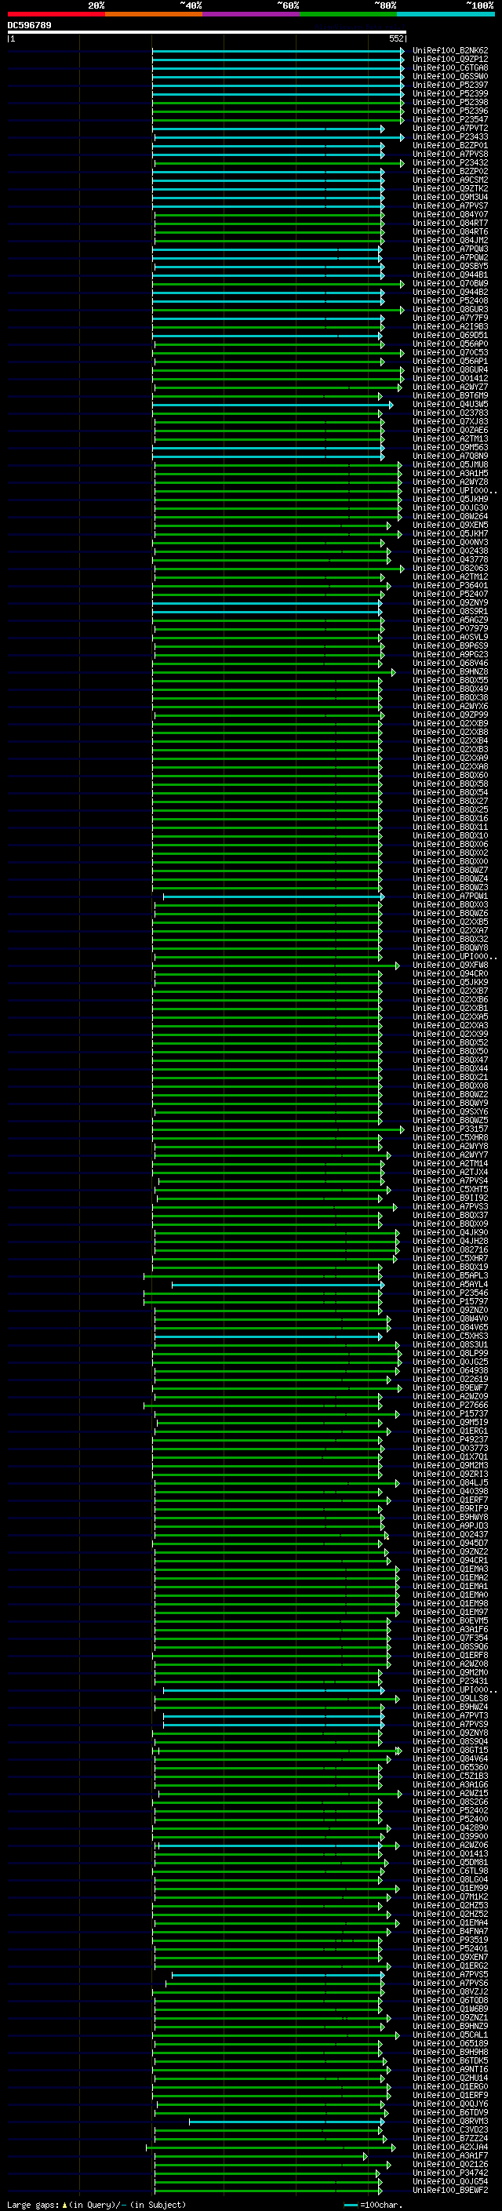Select hit label UniRef100_Q2XXB7
The height and width of the screenshot is (2211, 502).
coord(450,991)
